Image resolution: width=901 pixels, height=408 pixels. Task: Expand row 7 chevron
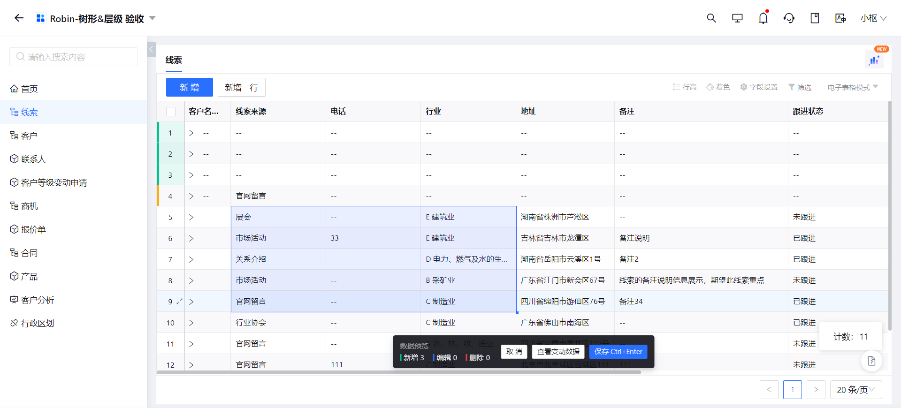point(191,259)
